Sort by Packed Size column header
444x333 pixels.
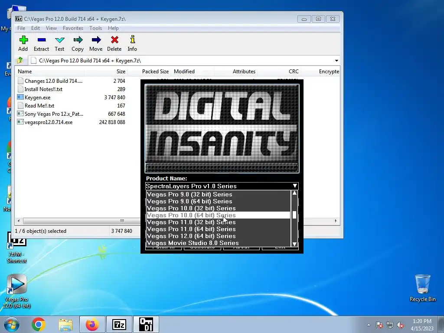click(x=150, y=72)
